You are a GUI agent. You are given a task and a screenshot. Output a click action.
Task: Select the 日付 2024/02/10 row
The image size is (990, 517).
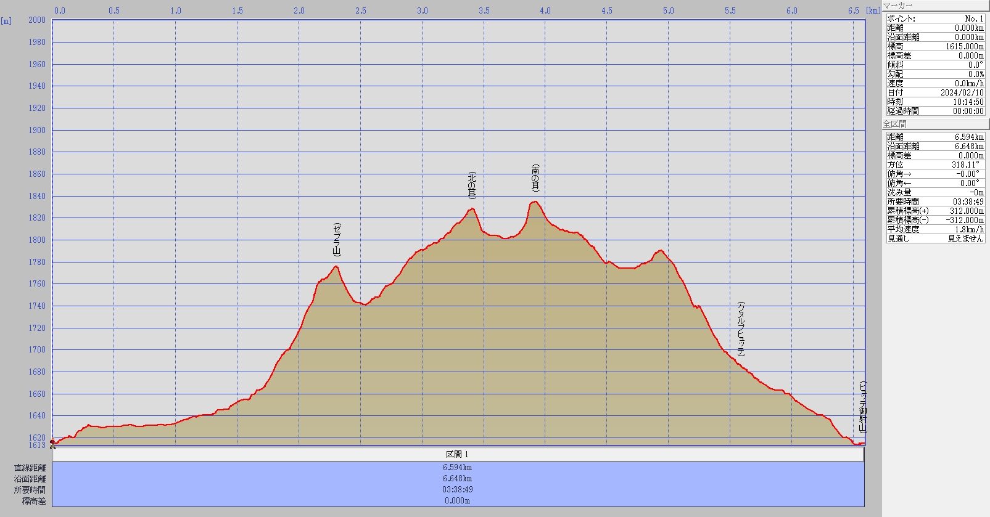[x=935, y=92]
